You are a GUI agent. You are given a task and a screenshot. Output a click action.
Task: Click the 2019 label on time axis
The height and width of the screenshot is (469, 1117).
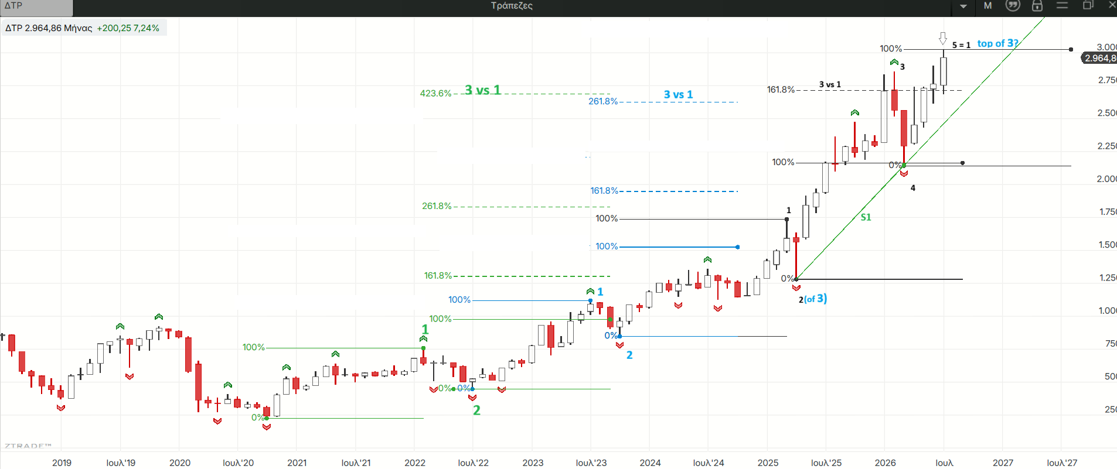click(x=62, y=463)
